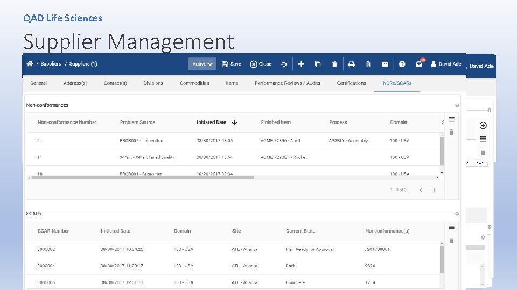Sort by Process column header
The height and width of the screenshot is (290, 517).
[x=338, y=122]
